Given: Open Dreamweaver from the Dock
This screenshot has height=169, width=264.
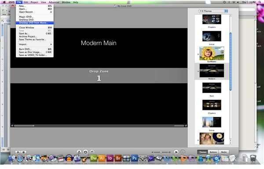Looking at the screenshot, I should [94, 158].
